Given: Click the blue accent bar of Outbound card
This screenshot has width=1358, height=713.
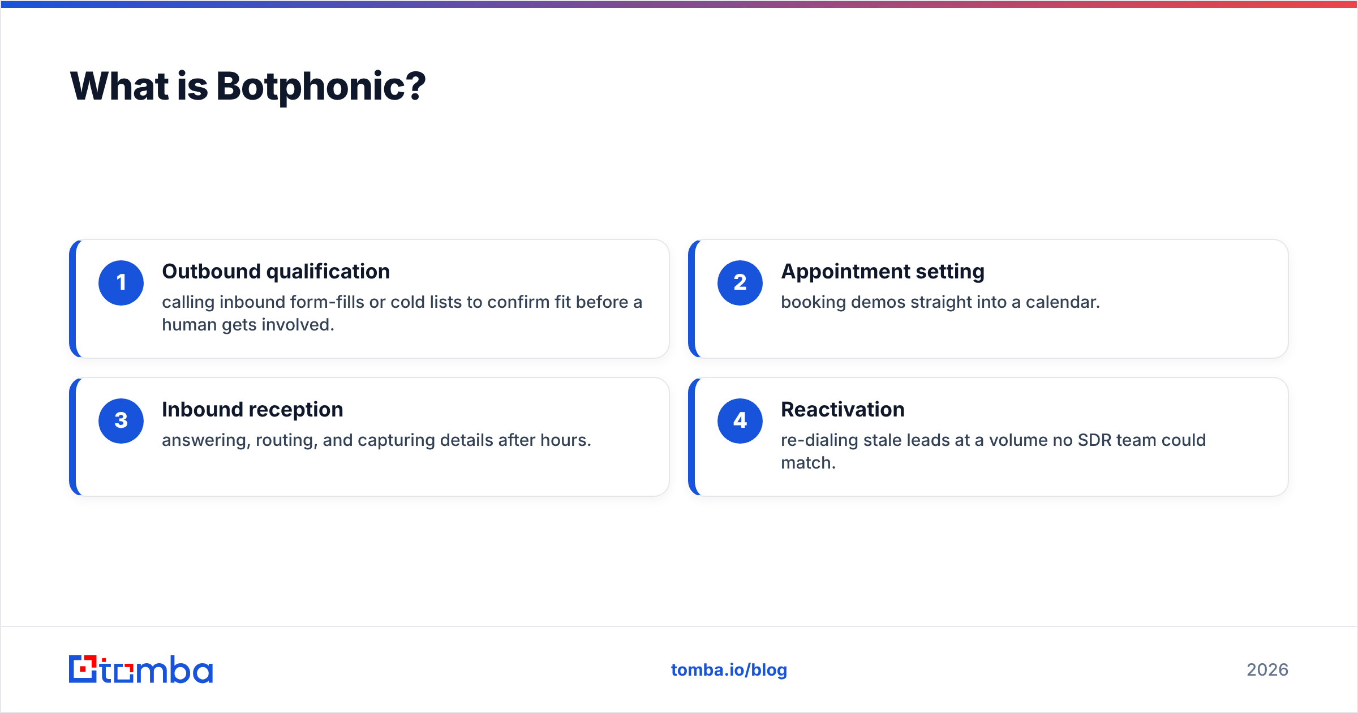Looking at the screenshot, I should point(72,299).
